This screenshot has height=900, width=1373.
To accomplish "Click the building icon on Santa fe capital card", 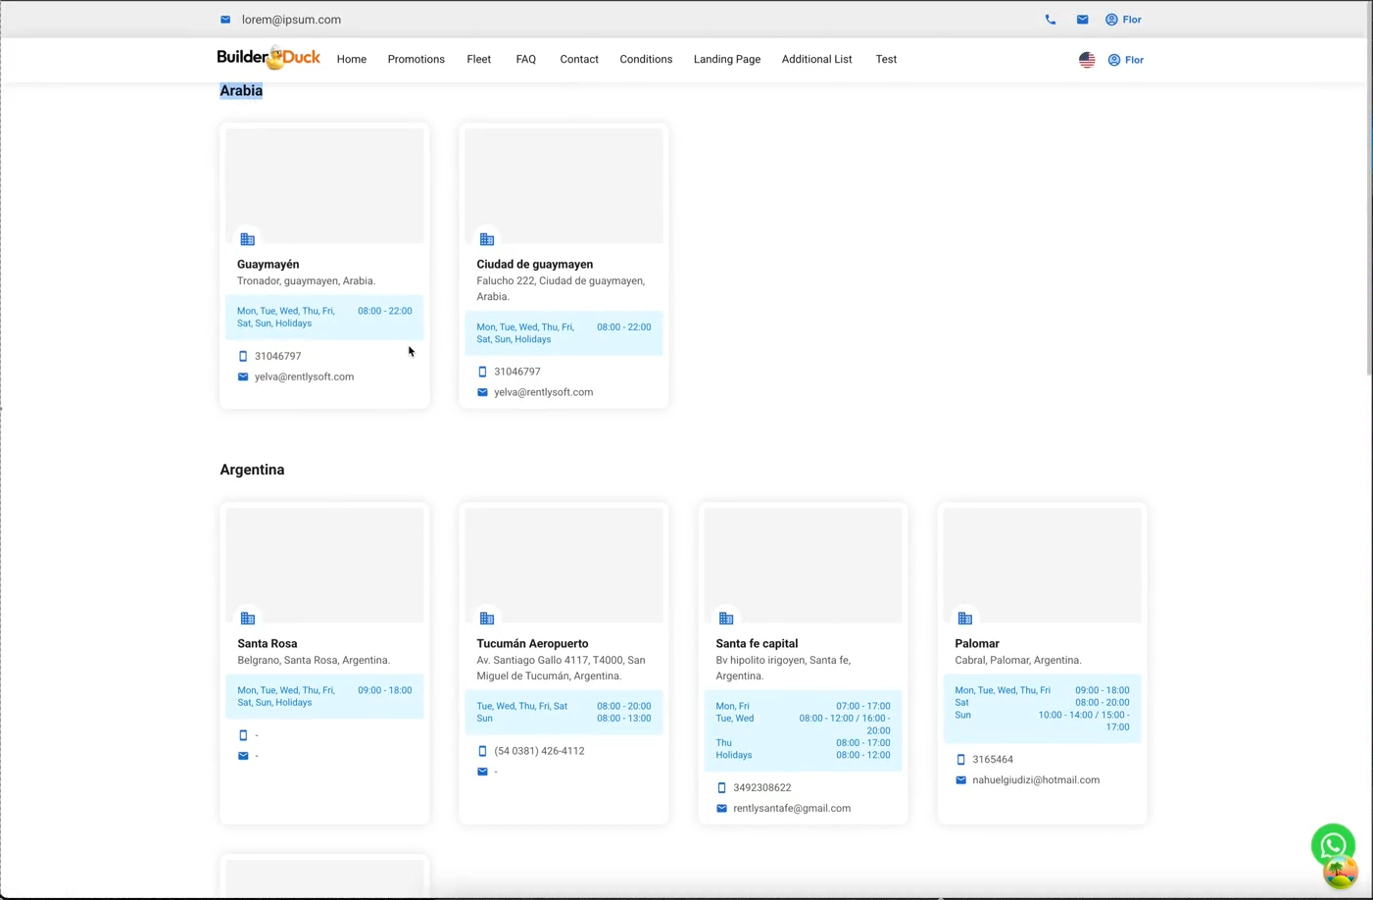I will click(x=726, y=619).
